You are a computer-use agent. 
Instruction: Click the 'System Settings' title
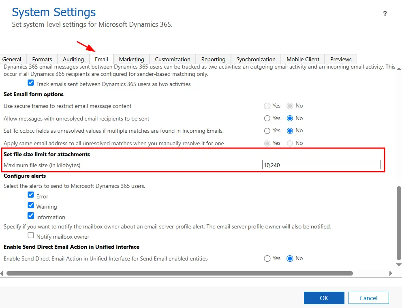click(x=54, y=12)
